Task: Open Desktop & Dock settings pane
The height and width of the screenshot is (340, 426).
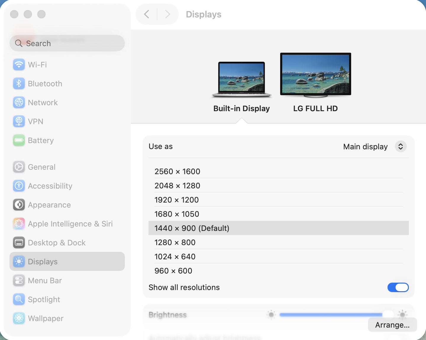Action: tap(67, 243)
